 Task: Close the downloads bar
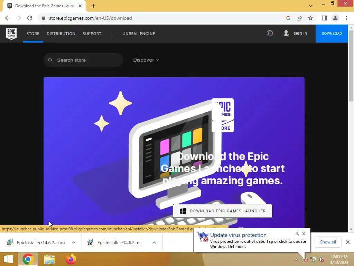(x=348, y=242)
